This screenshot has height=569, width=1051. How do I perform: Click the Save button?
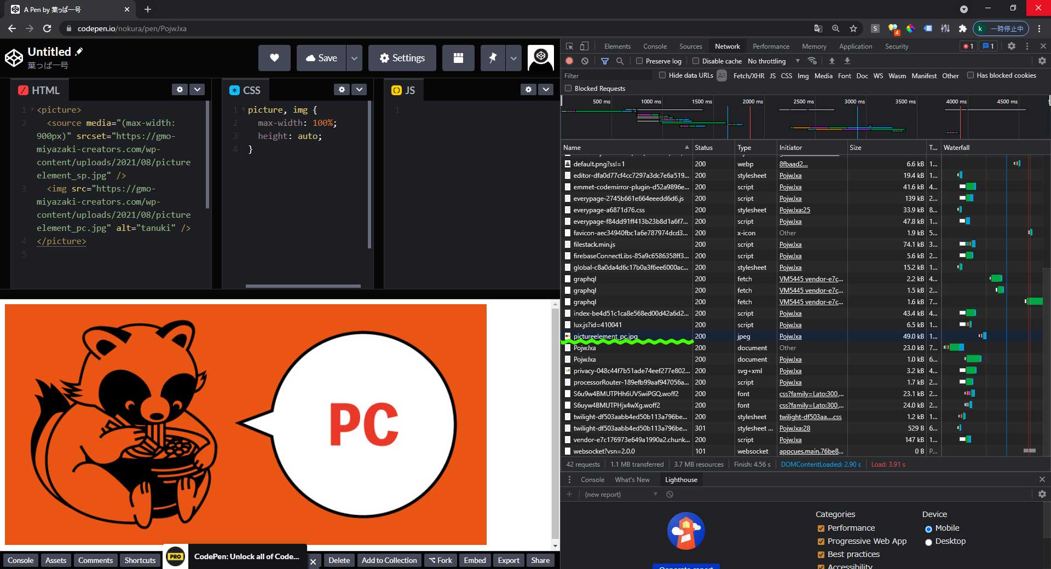(321, 58)
